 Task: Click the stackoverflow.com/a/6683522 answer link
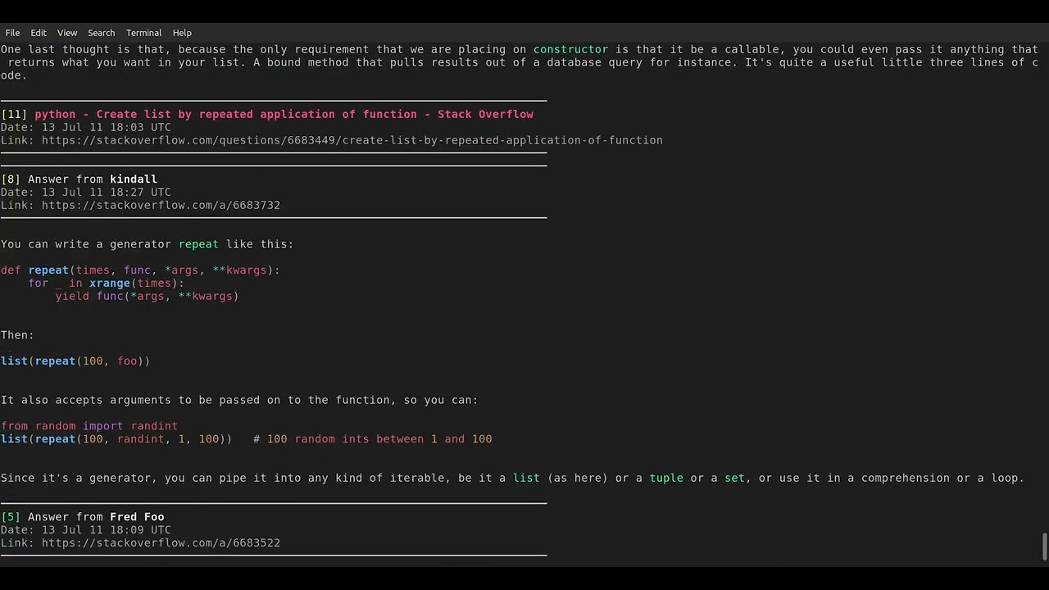(161, 542)
